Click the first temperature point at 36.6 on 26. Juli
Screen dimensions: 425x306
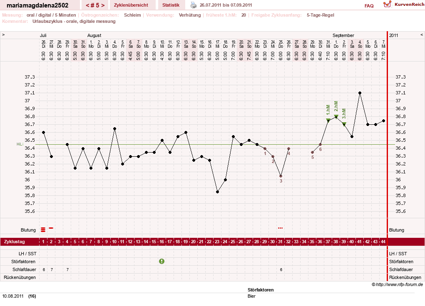43,132
